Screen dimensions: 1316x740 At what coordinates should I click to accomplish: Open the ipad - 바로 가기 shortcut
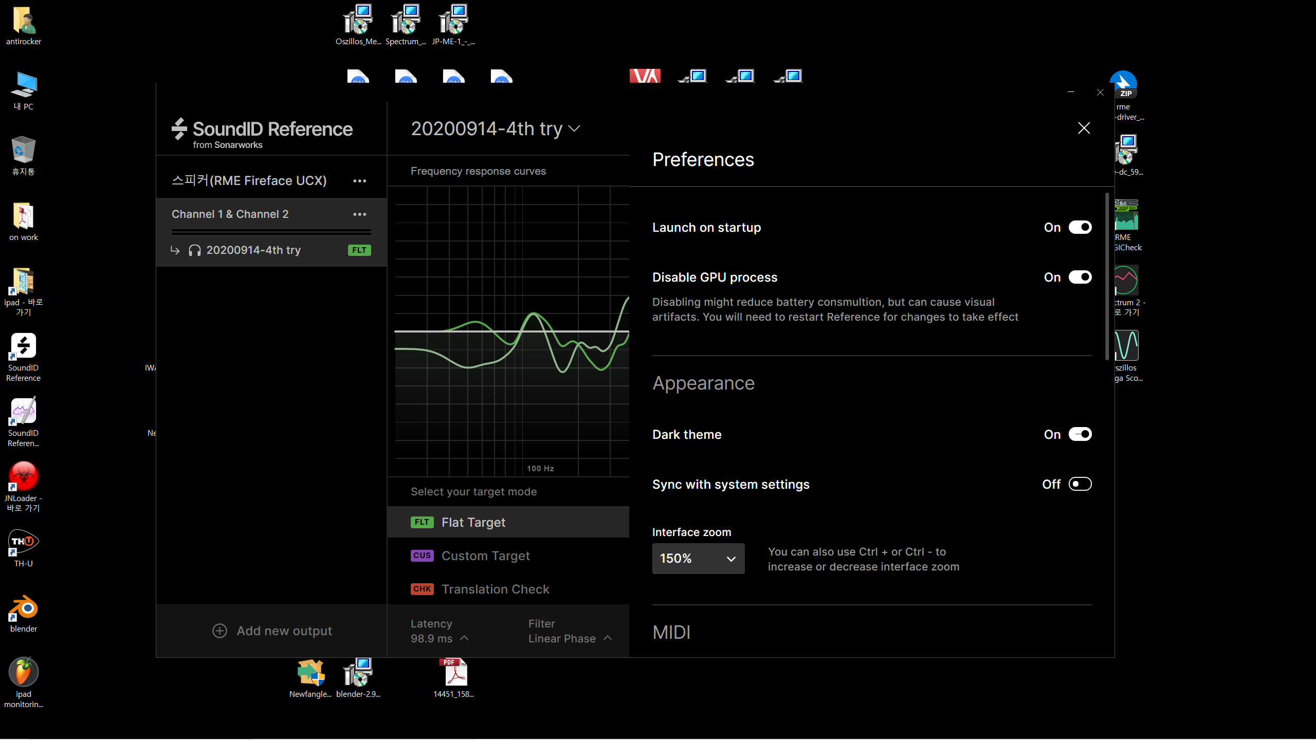click(23, 291)
